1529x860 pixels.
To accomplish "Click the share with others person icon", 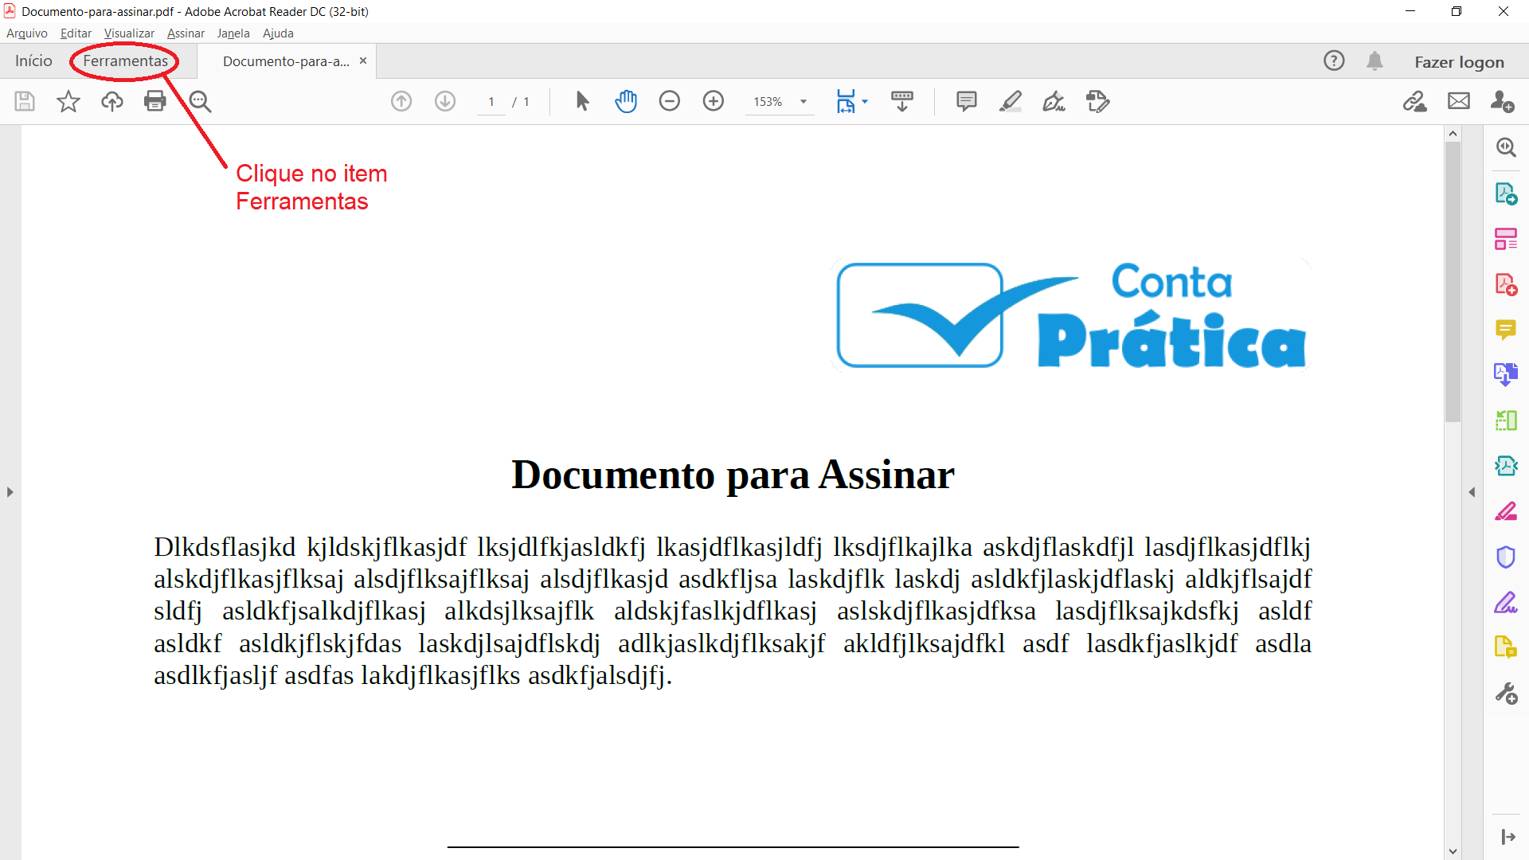I will [x=1503, y=101].
